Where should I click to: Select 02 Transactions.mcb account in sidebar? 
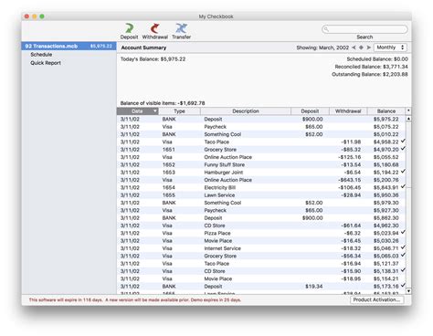69,46
